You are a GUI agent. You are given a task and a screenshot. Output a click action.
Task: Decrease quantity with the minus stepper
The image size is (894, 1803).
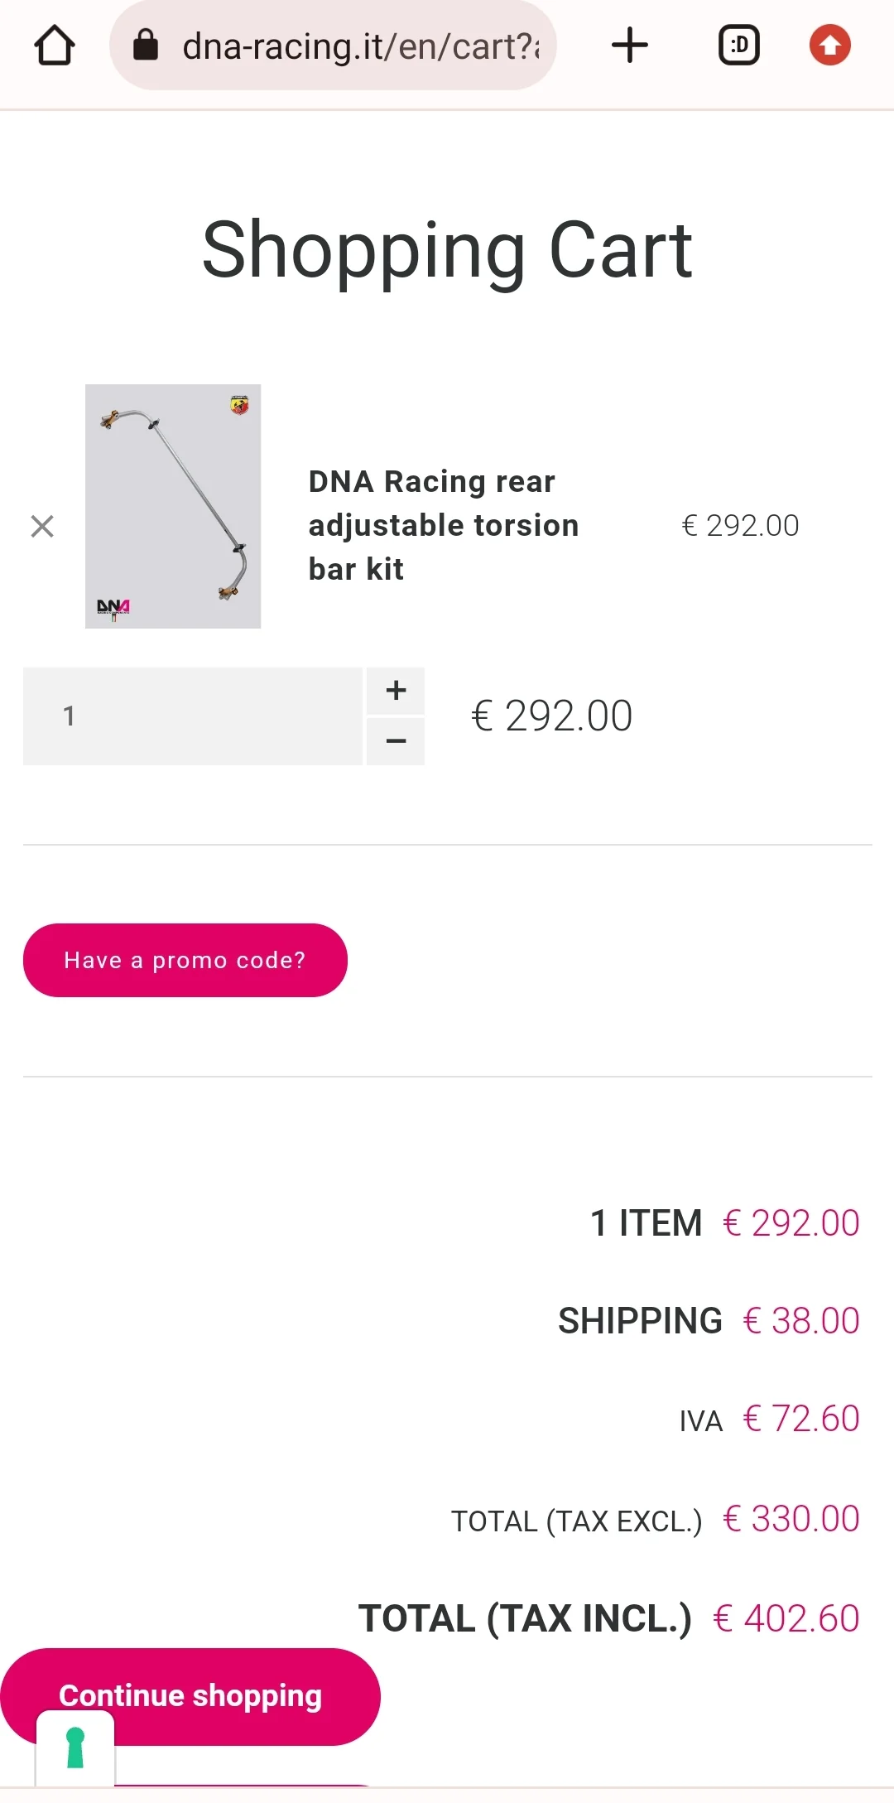[396, 741]
